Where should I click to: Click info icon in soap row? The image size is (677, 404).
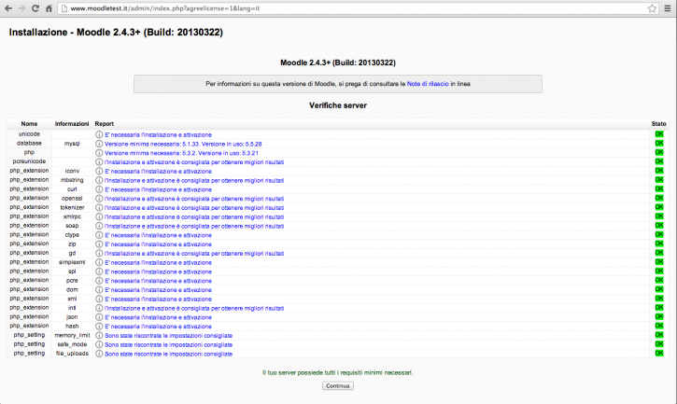(x=99, y=226)
